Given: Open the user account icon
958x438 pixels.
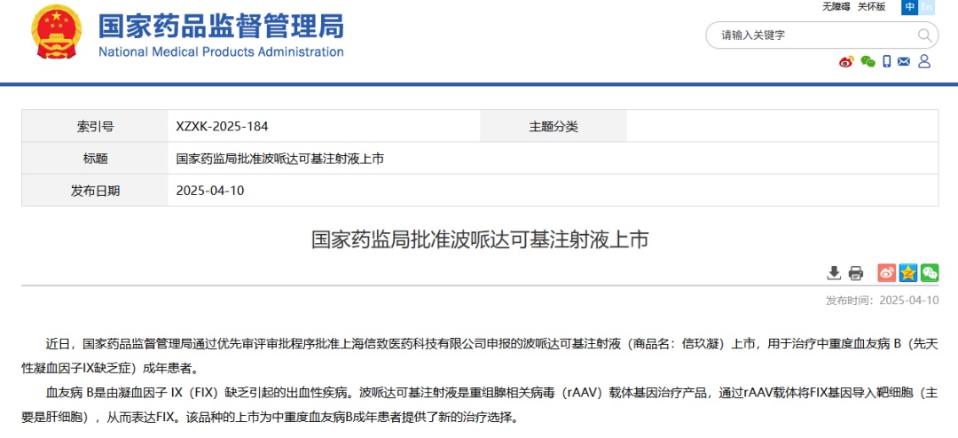Looking at the screenshot, I should [924, 61].
